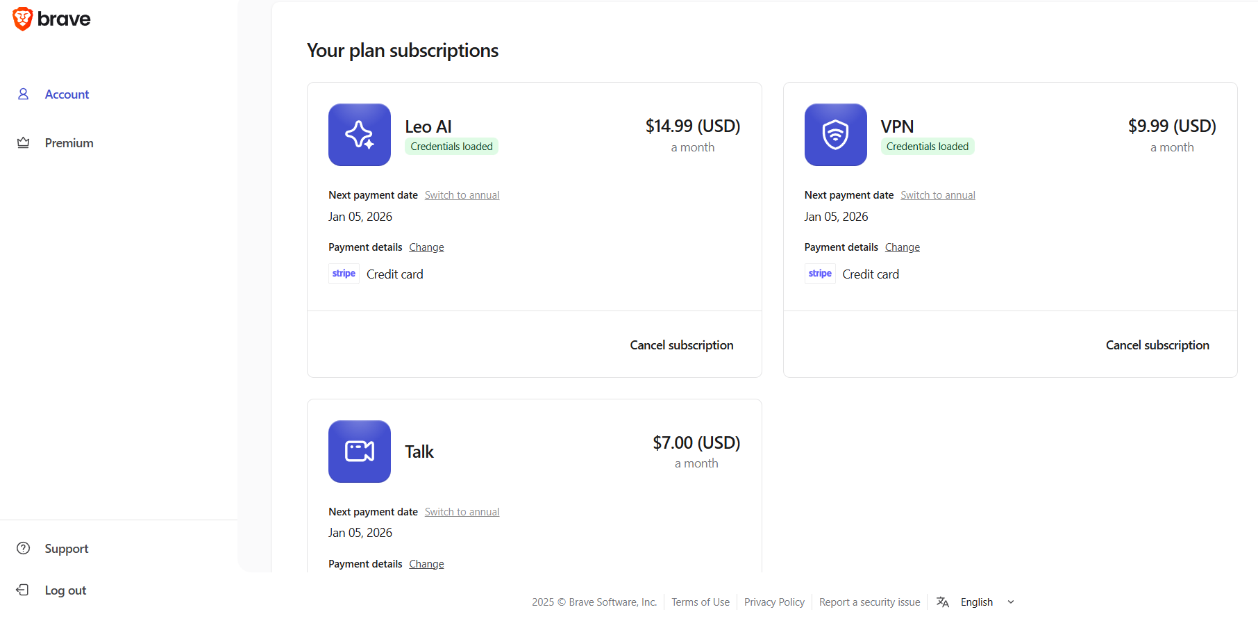The height and width of the screenshot is (621, 1258).
Task: Change payment details for VPN
Action: point(902,247)
